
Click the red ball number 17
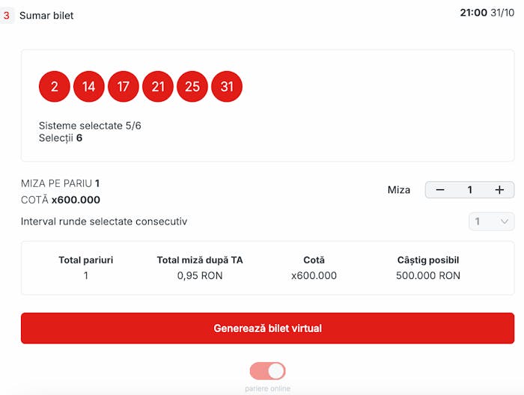pos(124,87)
